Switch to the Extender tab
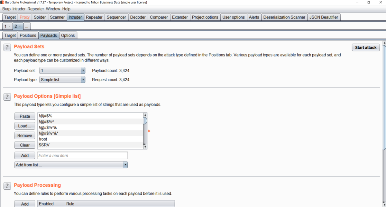 coord(180,17)
